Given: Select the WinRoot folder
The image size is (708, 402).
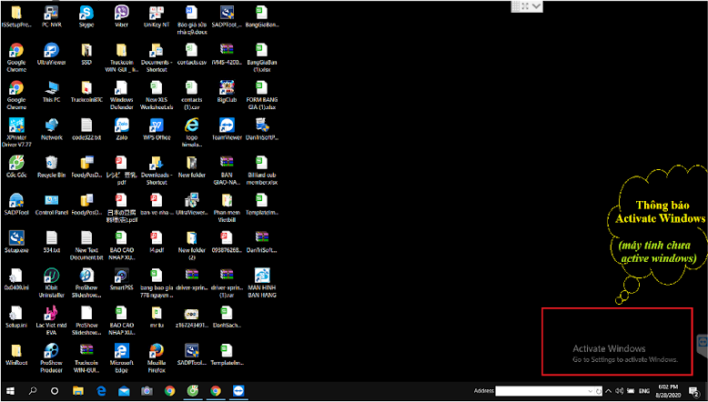Looking at the screenshot, I should click(x=16, y=355).
